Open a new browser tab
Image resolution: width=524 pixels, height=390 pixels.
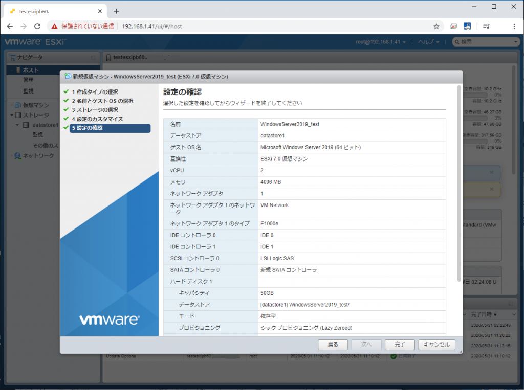pos(116,11)
